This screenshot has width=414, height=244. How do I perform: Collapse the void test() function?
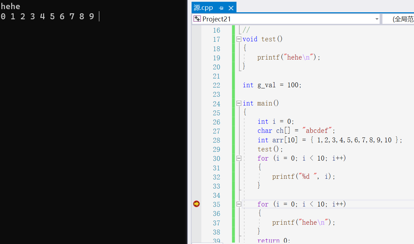click(x=239, y=39)
